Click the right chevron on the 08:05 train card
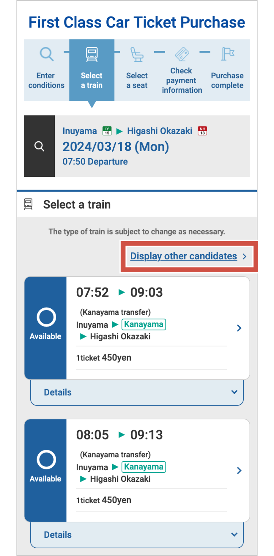Viewport: 274px width, 556px height. click(x=239, y=471)
